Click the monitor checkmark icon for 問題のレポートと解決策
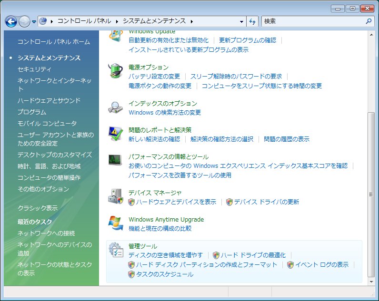This screenshot has height=301, width=379. point(115,134)
